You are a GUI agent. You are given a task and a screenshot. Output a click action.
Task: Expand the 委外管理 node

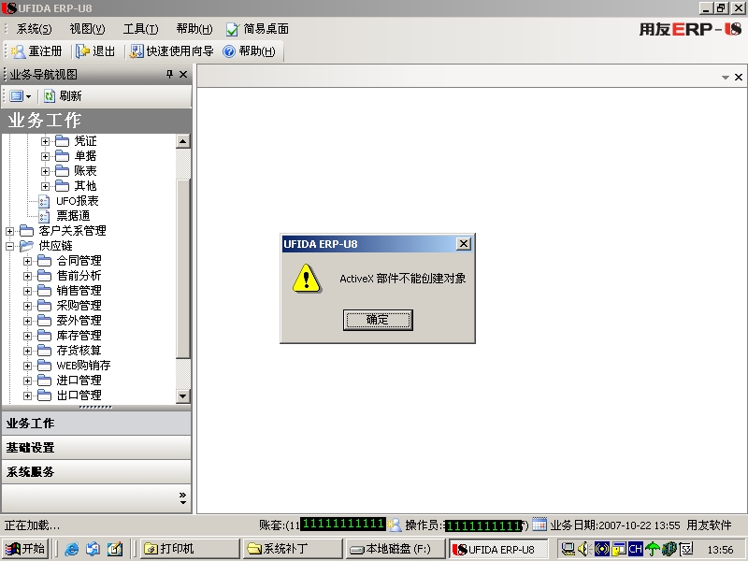click(x=27, y=321)
